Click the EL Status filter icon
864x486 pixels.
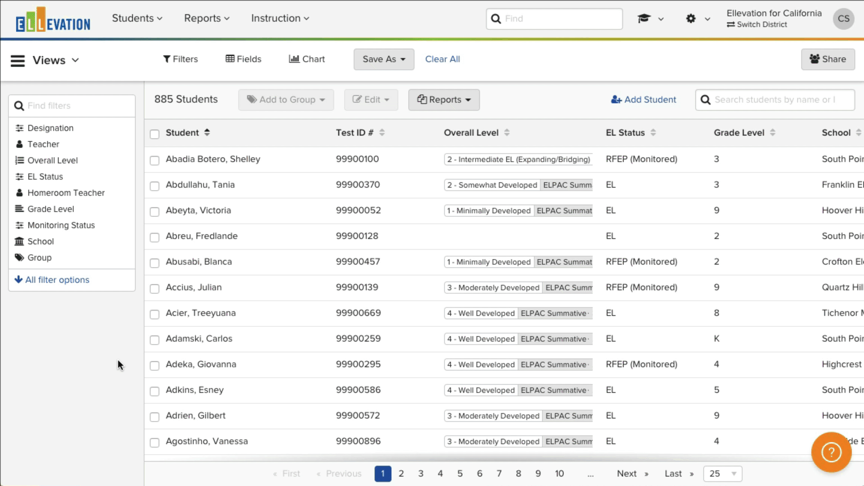19,177
